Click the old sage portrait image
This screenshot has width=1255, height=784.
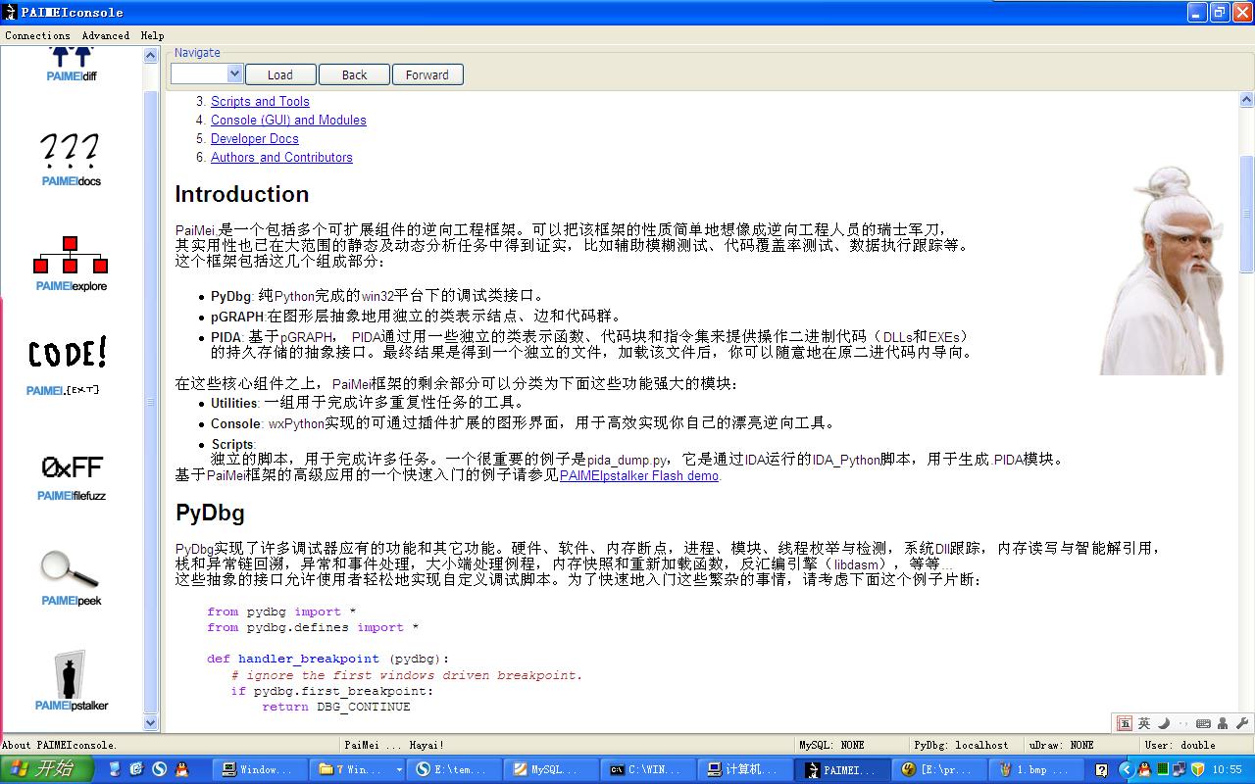[x=1164, y=270]
